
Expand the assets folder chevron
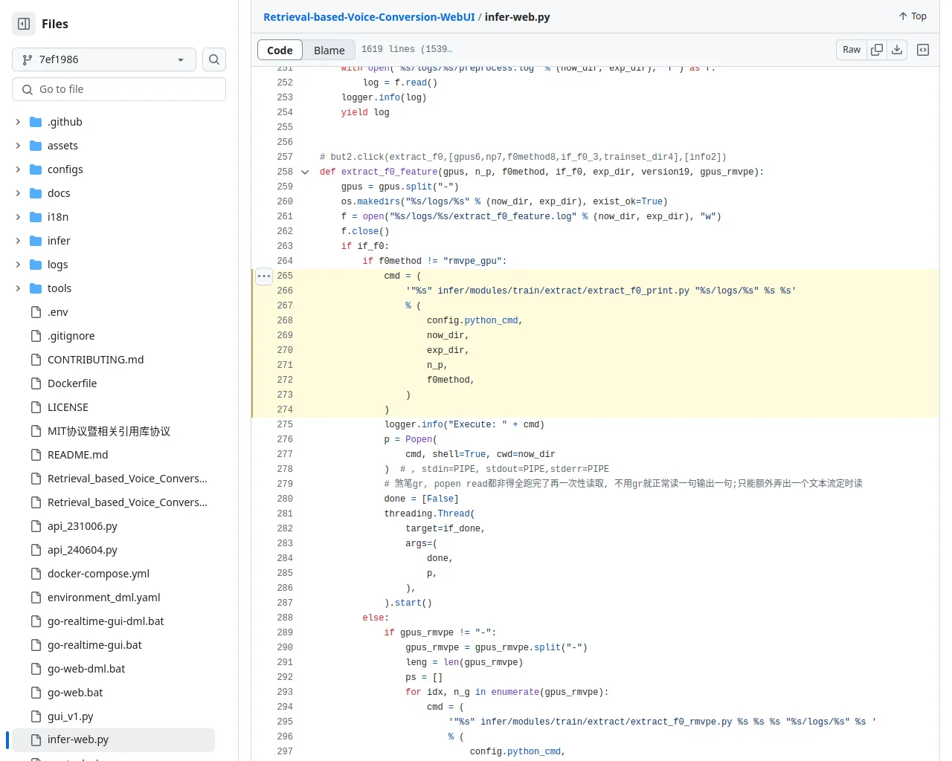pyautogui.click(x=18, y=146)
